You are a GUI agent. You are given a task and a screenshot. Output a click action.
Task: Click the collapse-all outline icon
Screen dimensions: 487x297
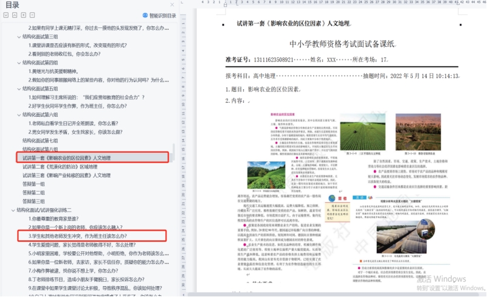15,15
